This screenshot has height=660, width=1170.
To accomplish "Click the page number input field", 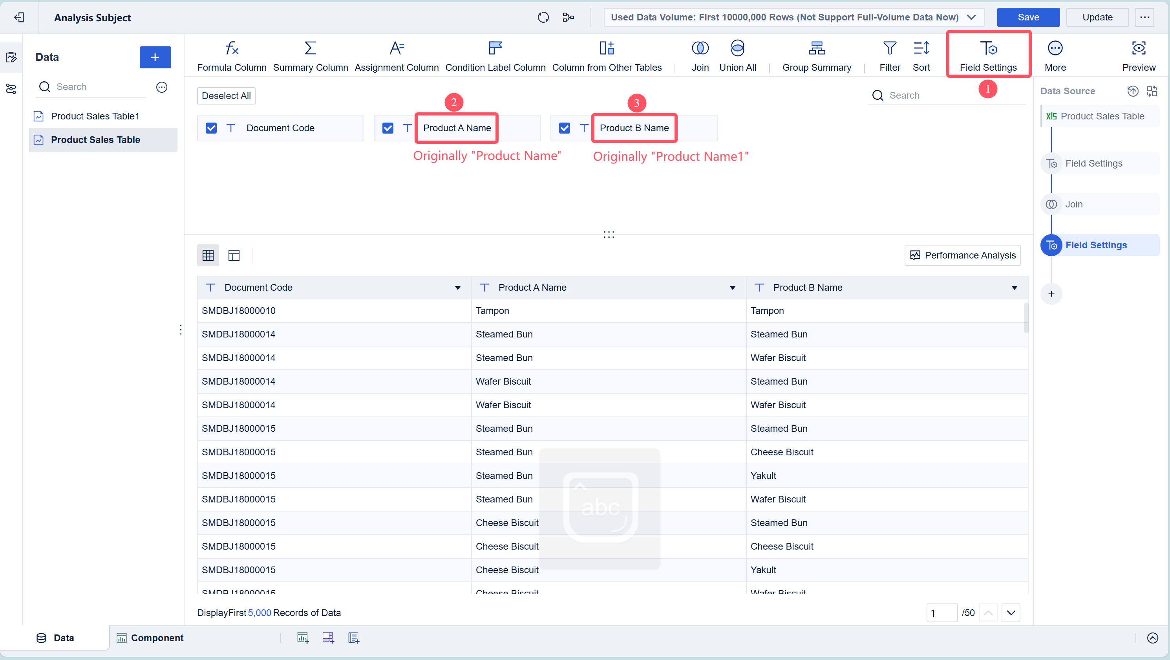I will click(x=941, y=613).
